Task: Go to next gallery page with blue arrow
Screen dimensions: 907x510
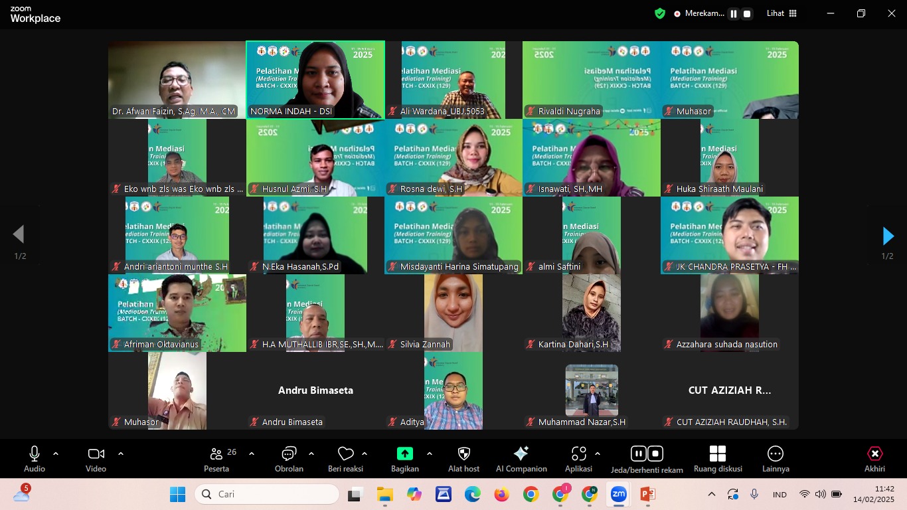Action: 888,236
